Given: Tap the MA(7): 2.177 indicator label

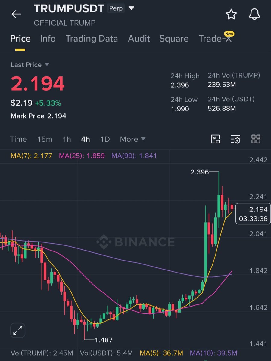Looking at the screenshot, I should point(31,156).
